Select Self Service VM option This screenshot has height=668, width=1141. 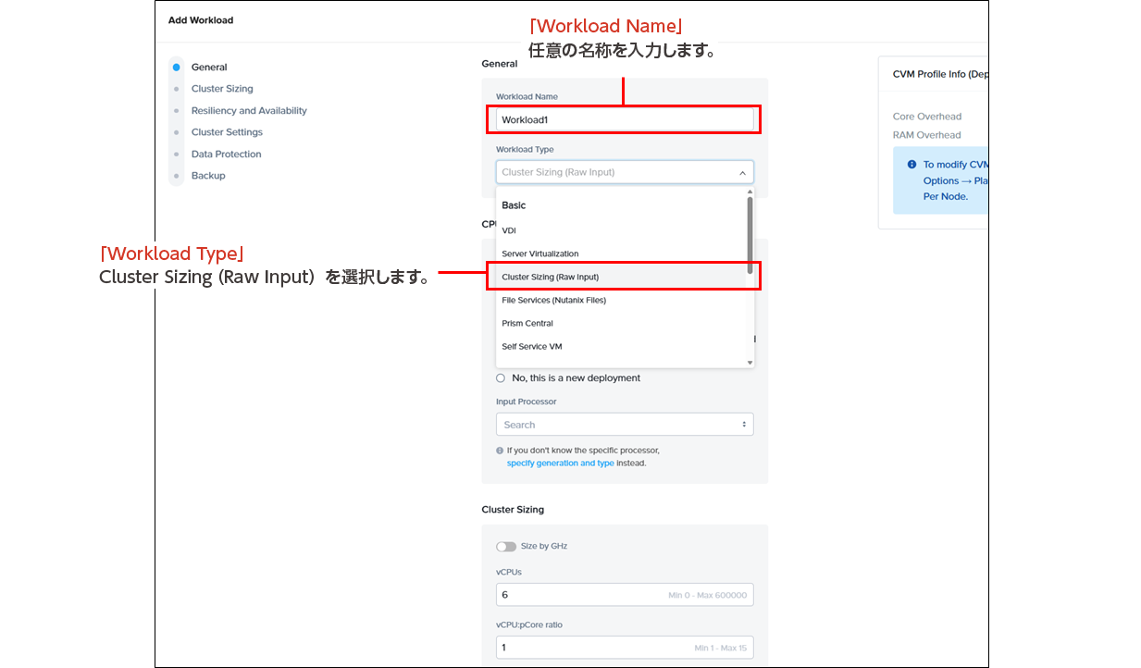click(531, 347)
